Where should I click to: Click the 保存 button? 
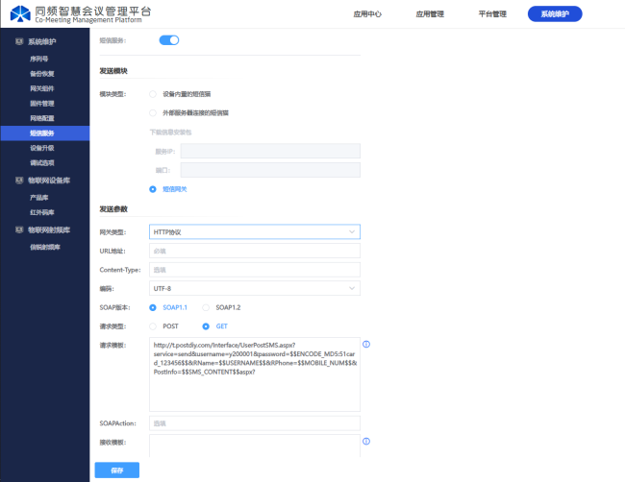click(116, 470)
